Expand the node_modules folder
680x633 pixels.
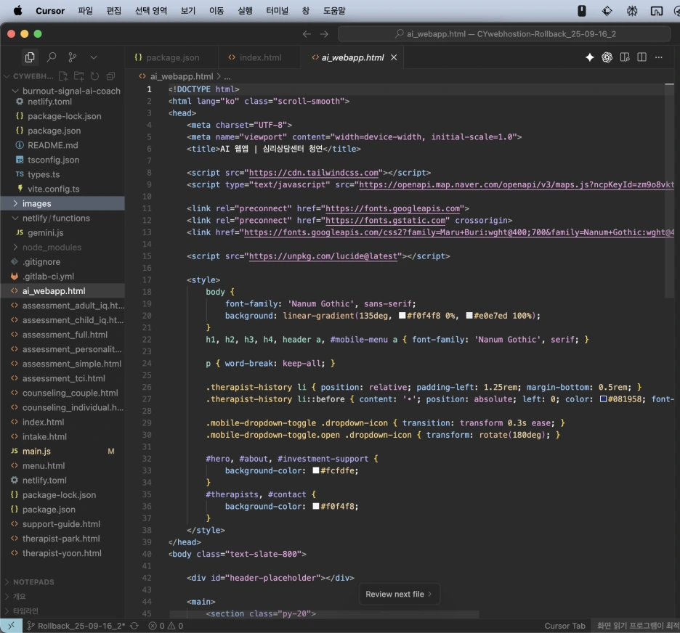52,247
